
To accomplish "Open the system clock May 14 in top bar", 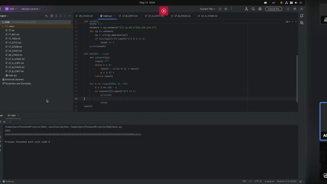I will coord(147,3).
